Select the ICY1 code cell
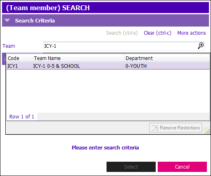 19,66
